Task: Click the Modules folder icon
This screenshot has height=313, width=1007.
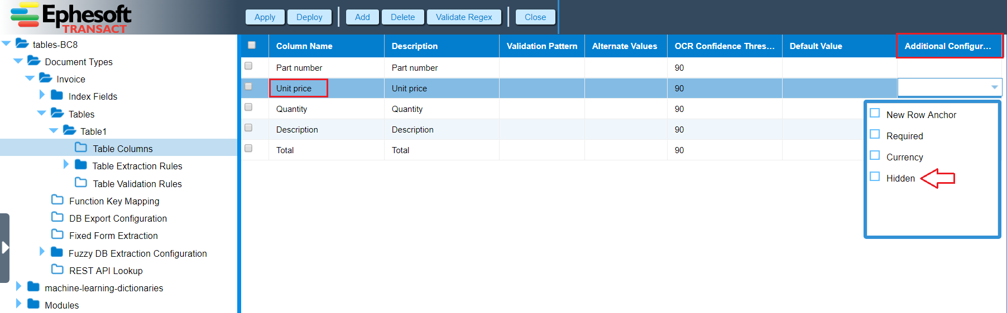Action: click(33, 304)
